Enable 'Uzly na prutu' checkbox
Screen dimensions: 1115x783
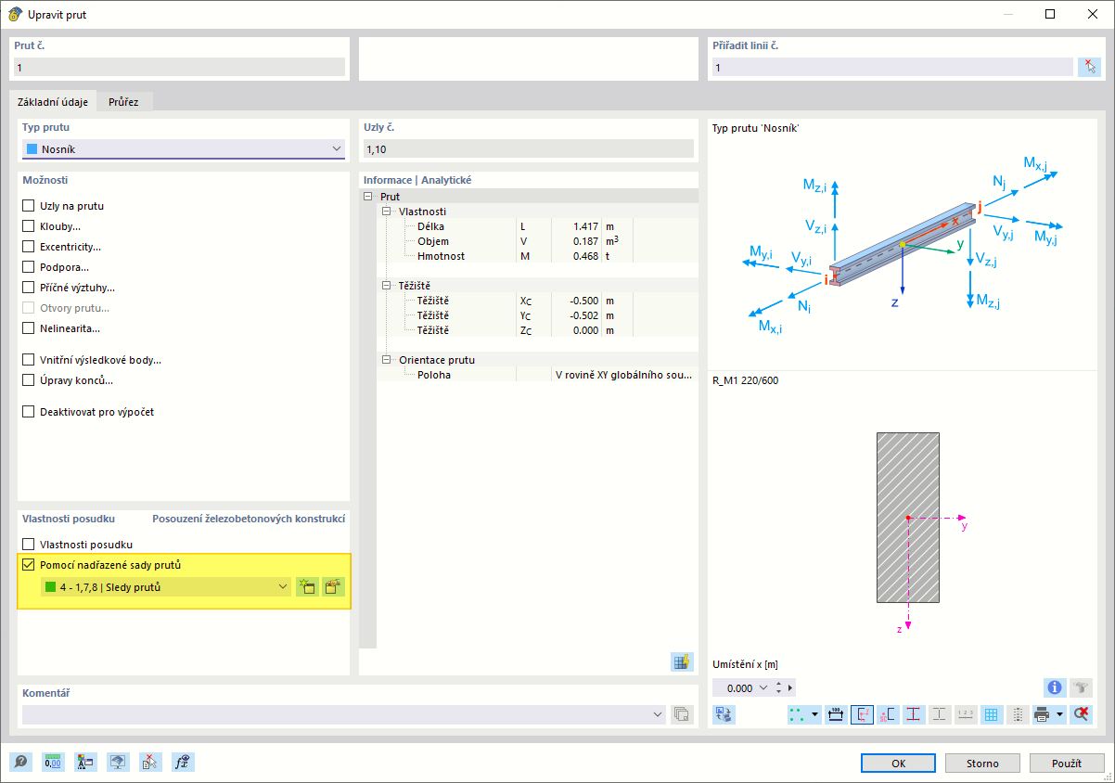[29, 206]
